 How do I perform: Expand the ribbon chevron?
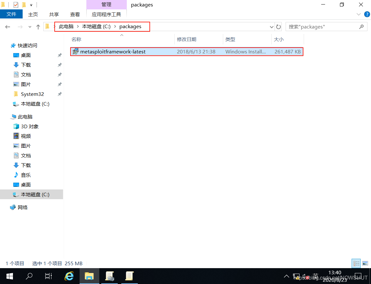[x=359, y=14]
